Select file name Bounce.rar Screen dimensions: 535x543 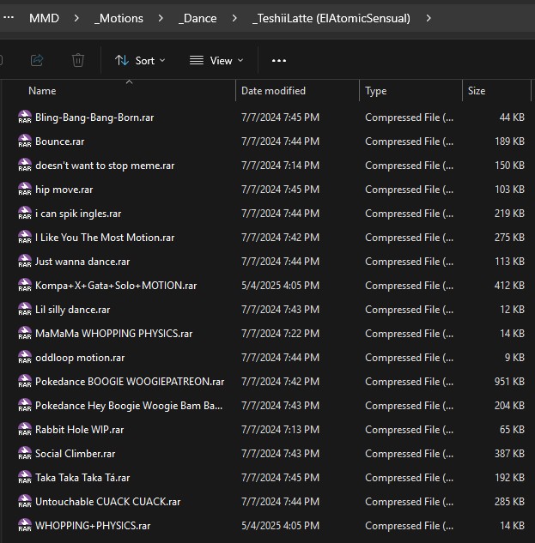(x=59, y=142)
